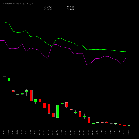The height and width of the screenshot is (139, 139).
Task: Select the green candle above 11 Nov
Action: [9, 80]
